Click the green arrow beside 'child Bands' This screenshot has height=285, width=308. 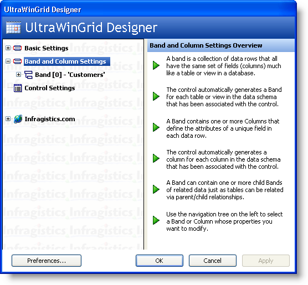pos(156,189)
